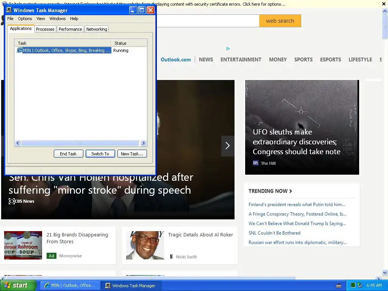Open the Al Roker photo thumbnail
388x291 pixels.
tap(145, 245)
